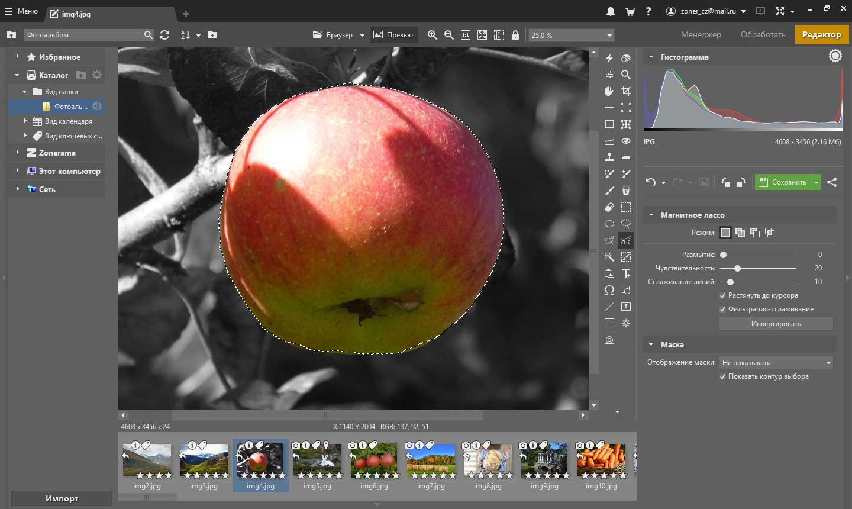Select the rectangular selection tool
Viewport: 852px width, 509px height.
point(626,207)
